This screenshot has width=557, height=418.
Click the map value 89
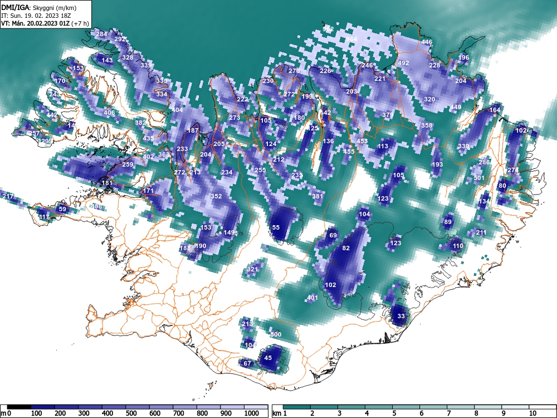pos(448,222)
